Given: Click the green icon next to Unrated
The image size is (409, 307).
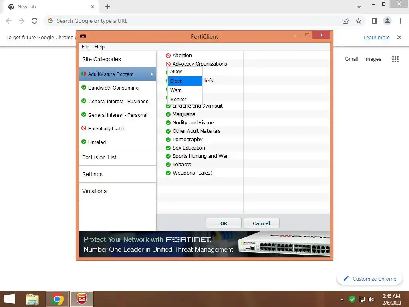Looking at the screenshot, I should point(84,142).
